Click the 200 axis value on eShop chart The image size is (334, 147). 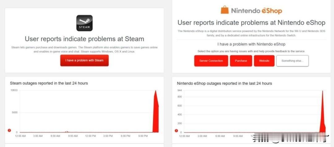[x=180, y=123]
